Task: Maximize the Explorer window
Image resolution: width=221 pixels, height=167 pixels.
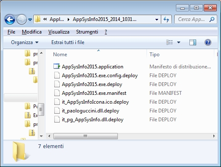Action: point(196,8)
